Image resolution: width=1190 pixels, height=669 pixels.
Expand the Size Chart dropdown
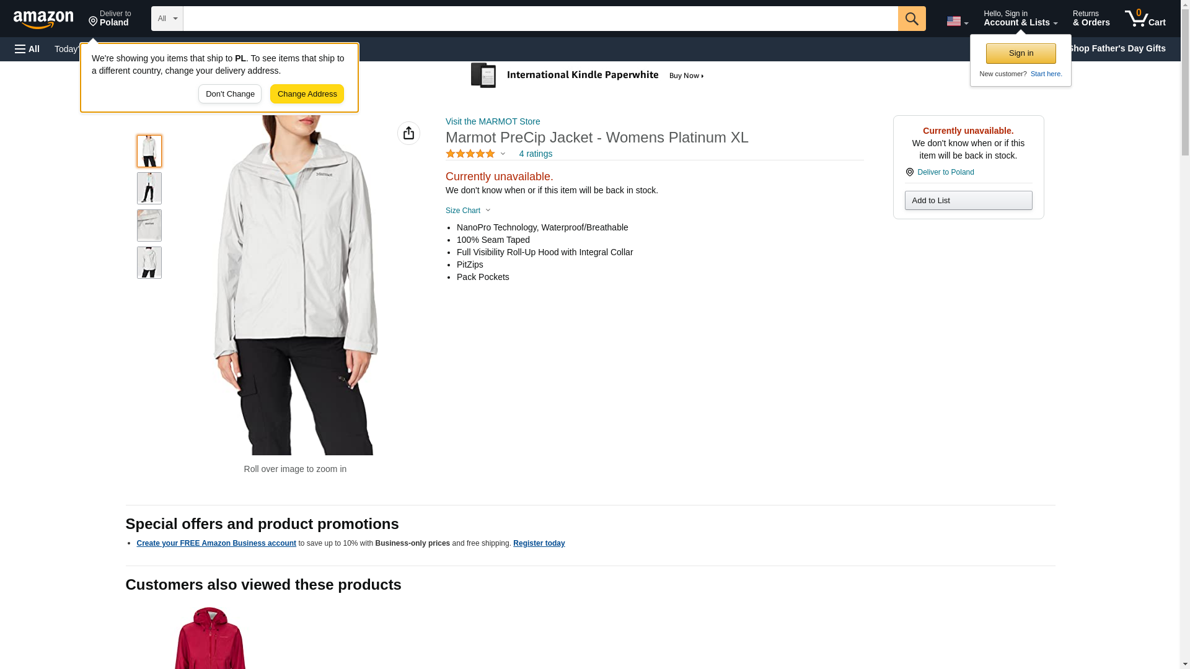click(468, 211)
